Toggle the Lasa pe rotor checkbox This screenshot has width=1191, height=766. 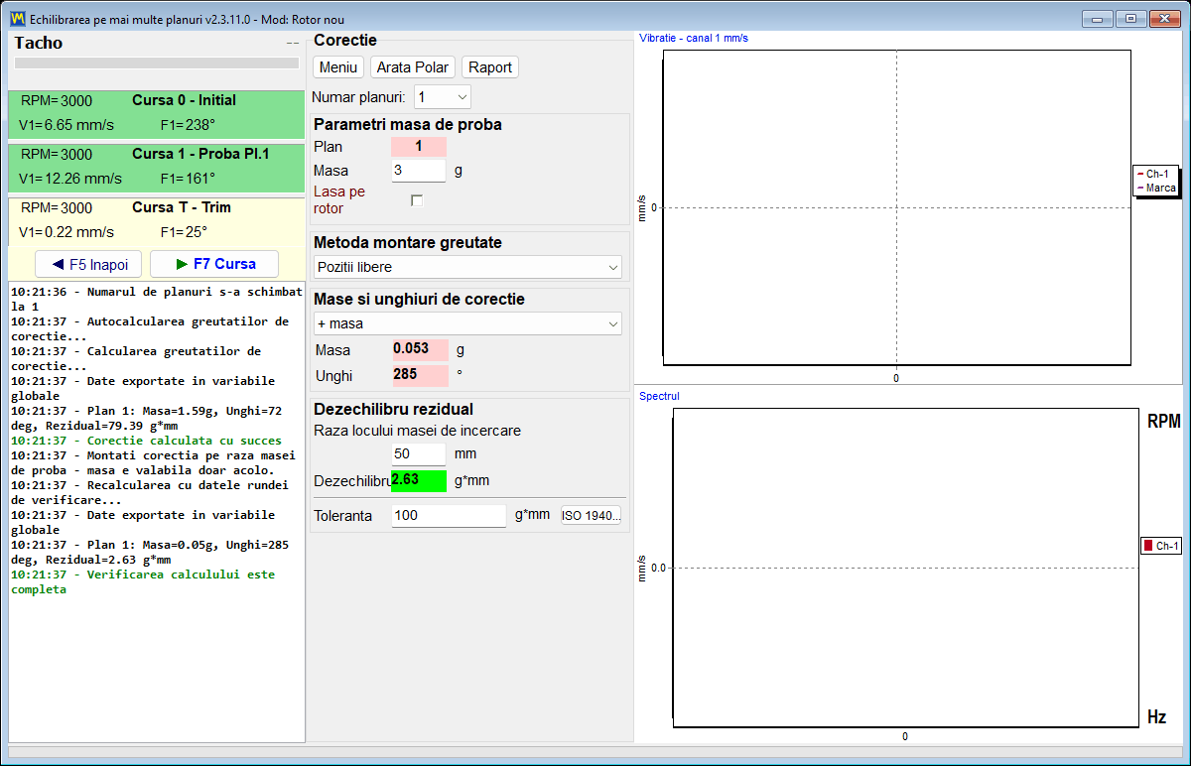click(417, 200)
